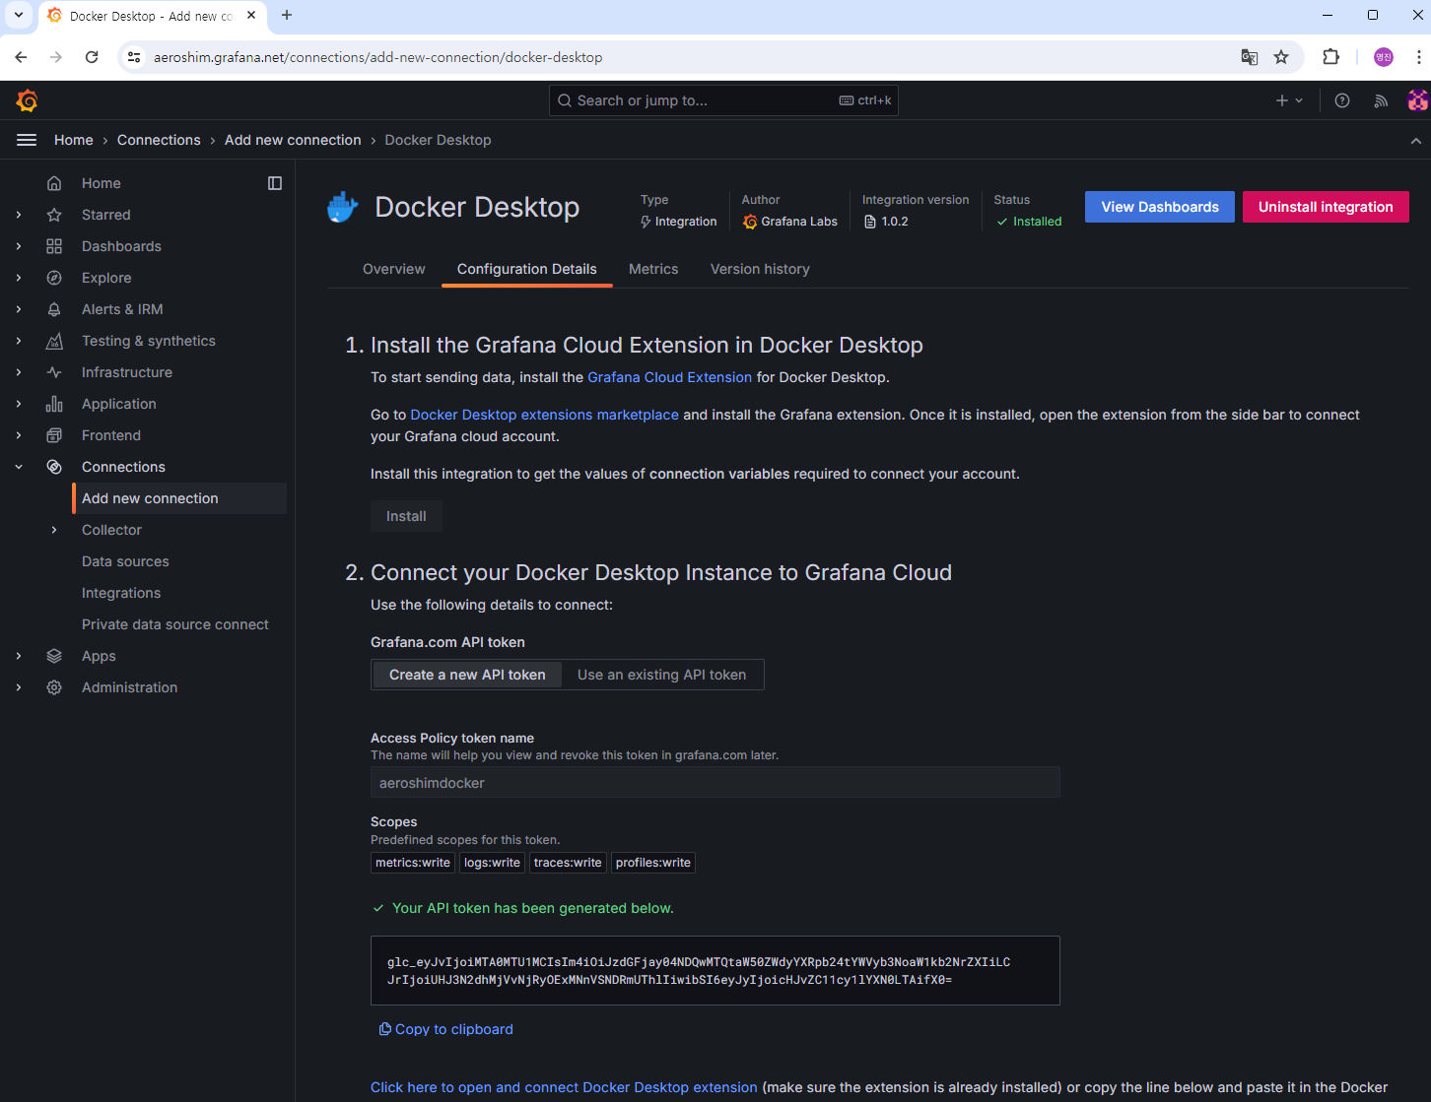Click Copy to clipboard link
Image resolution: width=1431 pixels, height=1102 pixels.
click(446, 1029)
